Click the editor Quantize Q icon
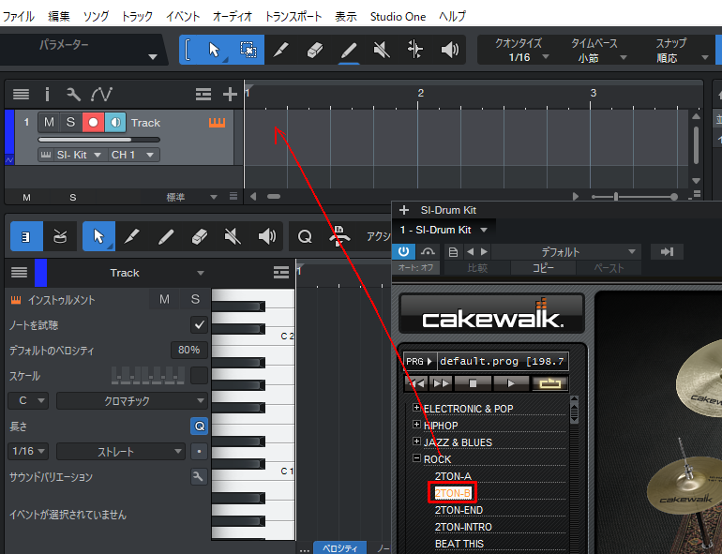Viewport: 722px width, 554px height. pos(305,237)
